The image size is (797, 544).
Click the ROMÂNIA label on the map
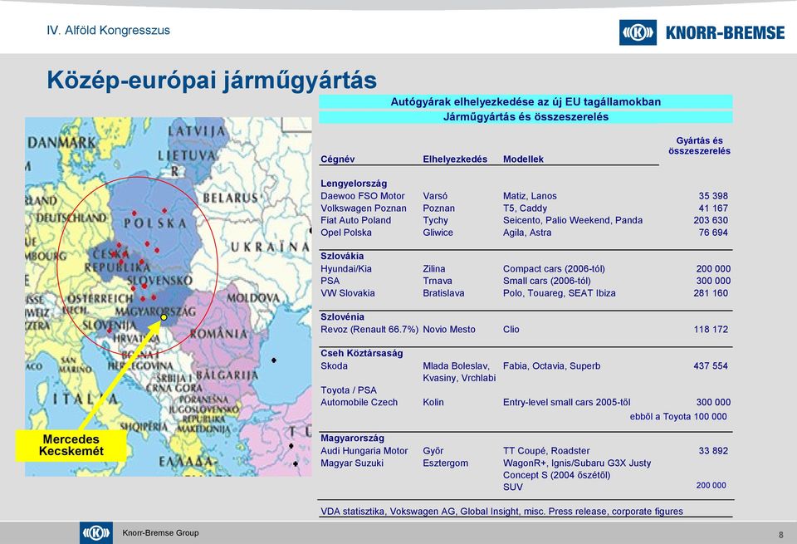coord(219,334)
